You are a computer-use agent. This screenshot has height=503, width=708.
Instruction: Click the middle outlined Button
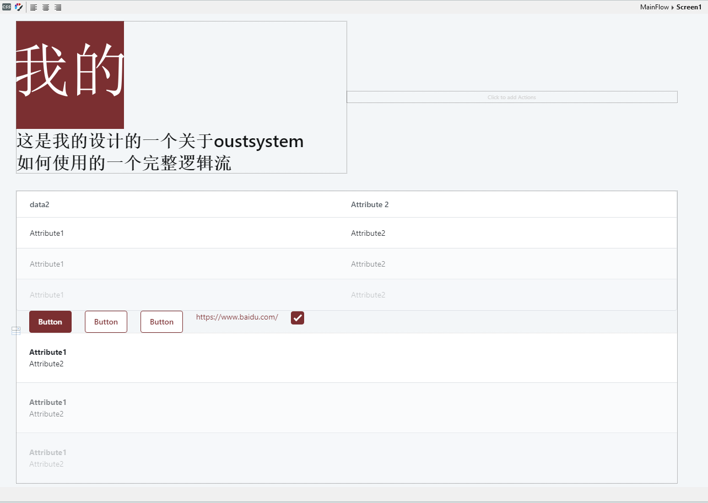(106, 321)
